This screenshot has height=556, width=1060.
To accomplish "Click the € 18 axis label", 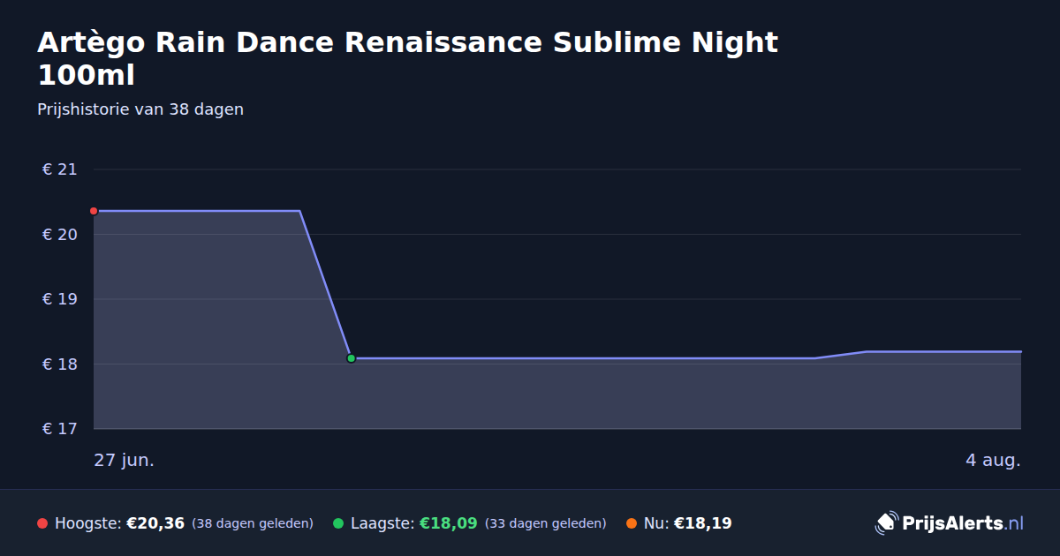I will pos(59,364).
